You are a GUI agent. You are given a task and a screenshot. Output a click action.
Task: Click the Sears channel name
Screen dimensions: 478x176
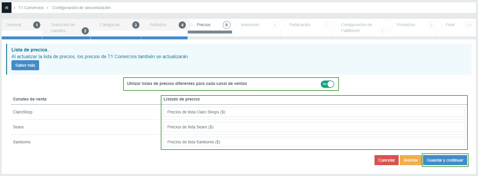(18, 127)
